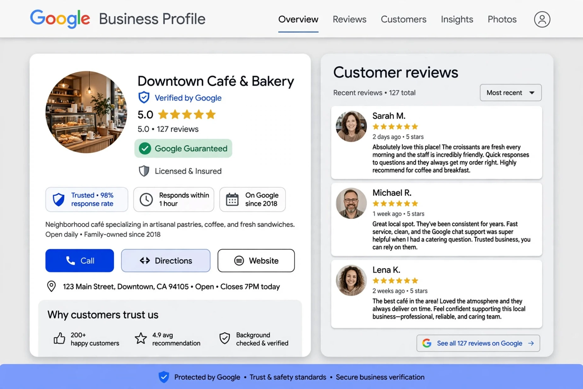
Task: Click the 1 week ago • 5 stars text
Action: tap(398, 214)
